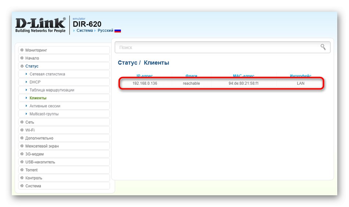
Task: Click the D-Link logo
Action: [x=40, y=25]
